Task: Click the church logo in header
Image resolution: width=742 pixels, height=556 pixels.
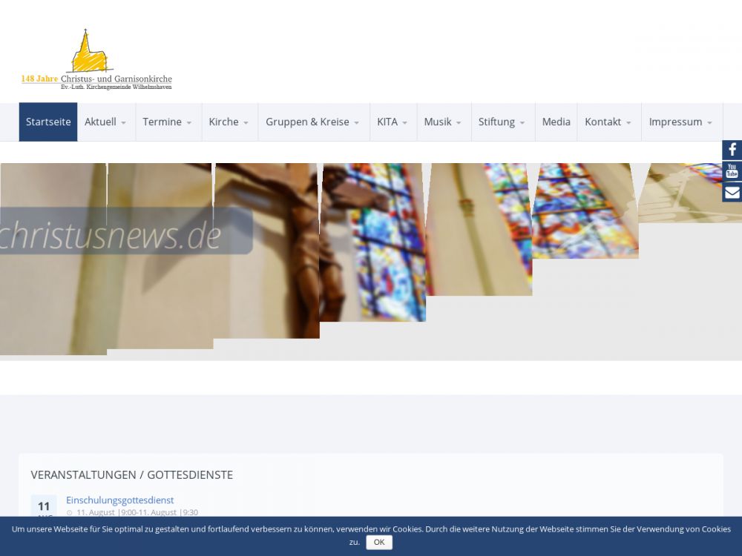Action: click(x=96, y=61)
